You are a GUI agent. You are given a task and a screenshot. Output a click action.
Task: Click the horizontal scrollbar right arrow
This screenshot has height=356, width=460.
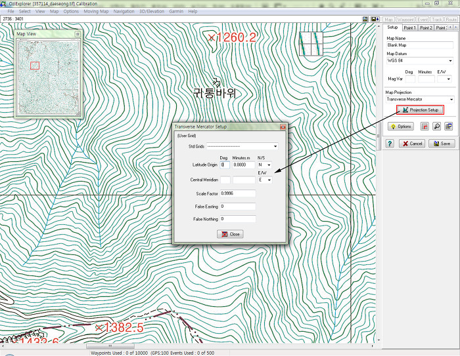373,346
